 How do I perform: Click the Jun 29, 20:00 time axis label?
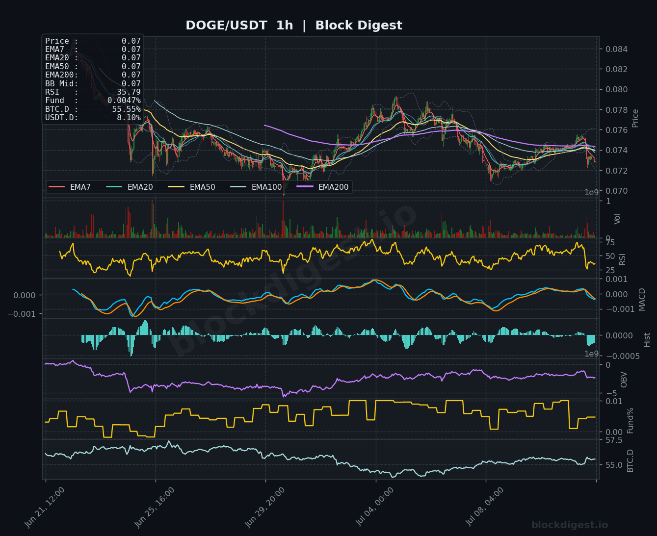tap(264, 507)
